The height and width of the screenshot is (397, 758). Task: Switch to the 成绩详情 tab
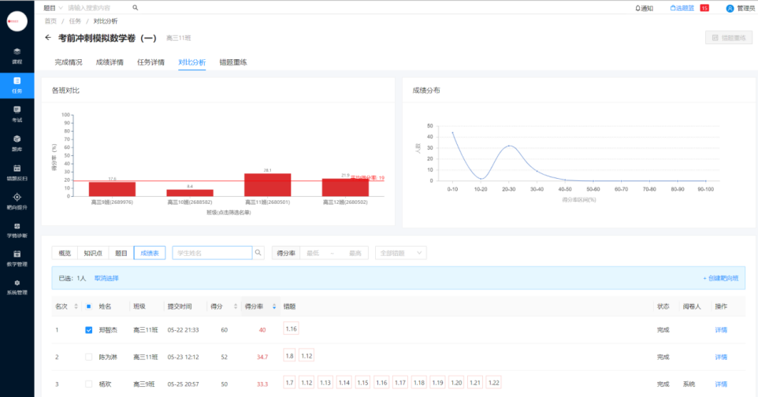pyautogui.click(x=110, y=62)
